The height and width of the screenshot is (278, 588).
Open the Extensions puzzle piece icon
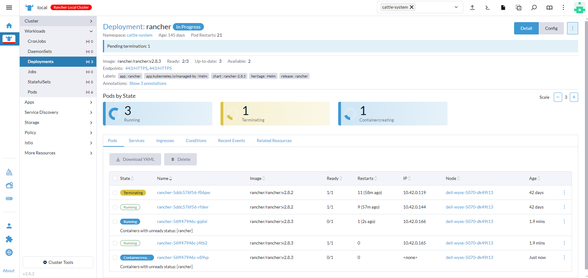click(x=9, y=239)
